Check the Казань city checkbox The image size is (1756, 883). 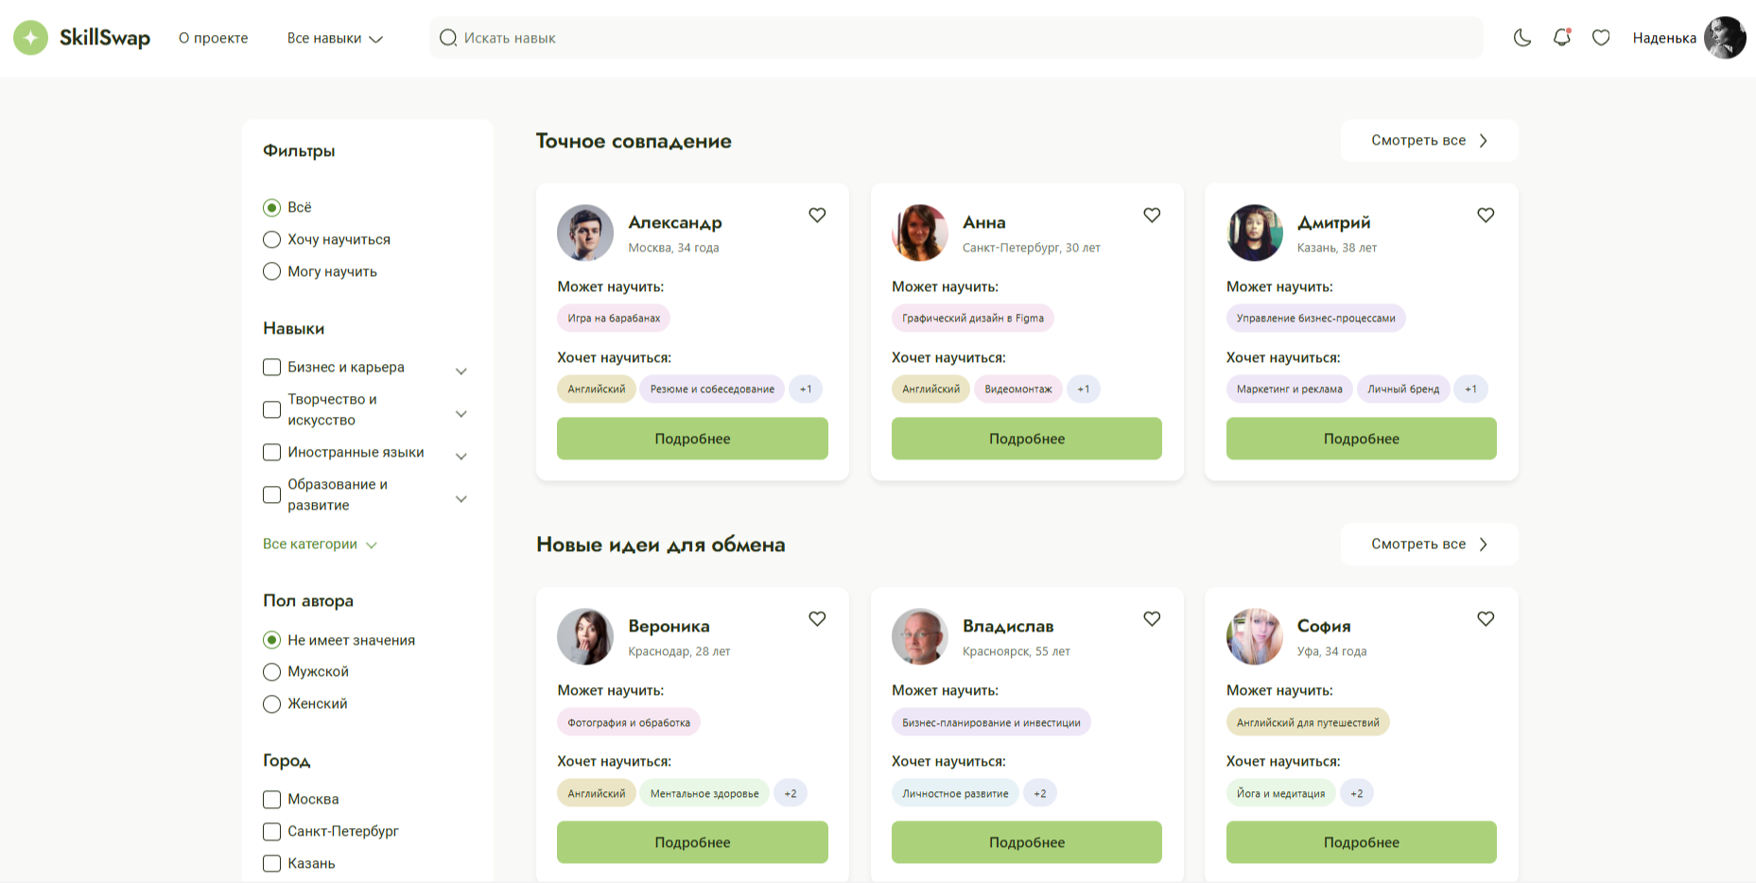coord(271,863)
